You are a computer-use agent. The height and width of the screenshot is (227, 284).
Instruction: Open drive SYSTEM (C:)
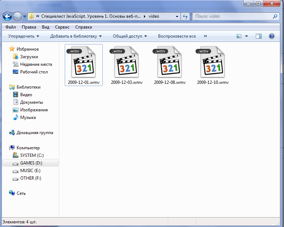click(x=32, y=155)
